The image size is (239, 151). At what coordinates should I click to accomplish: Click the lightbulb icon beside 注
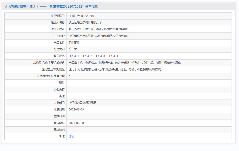pyautogui.click(x=60, y=136)
